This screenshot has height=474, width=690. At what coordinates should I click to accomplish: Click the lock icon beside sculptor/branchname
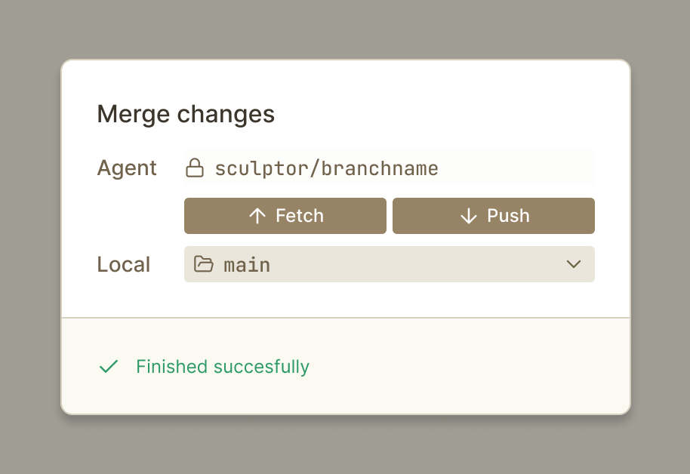(x=195, y=168)
